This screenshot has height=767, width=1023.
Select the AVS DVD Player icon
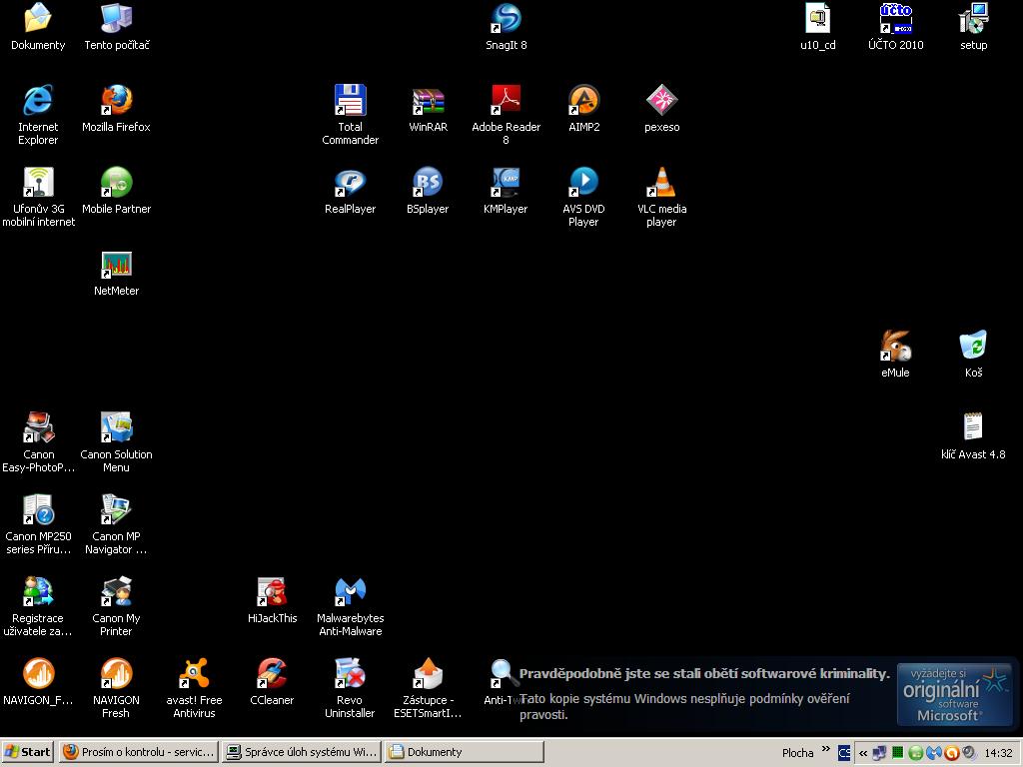pos(583,182)
